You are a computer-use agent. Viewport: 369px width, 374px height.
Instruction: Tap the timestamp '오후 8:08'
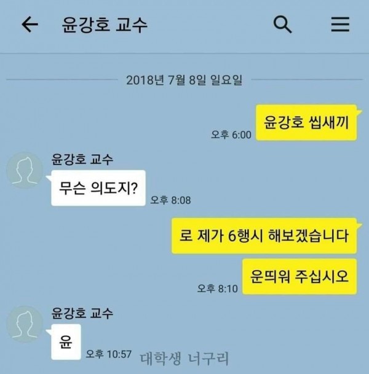[x=170, y=200]
